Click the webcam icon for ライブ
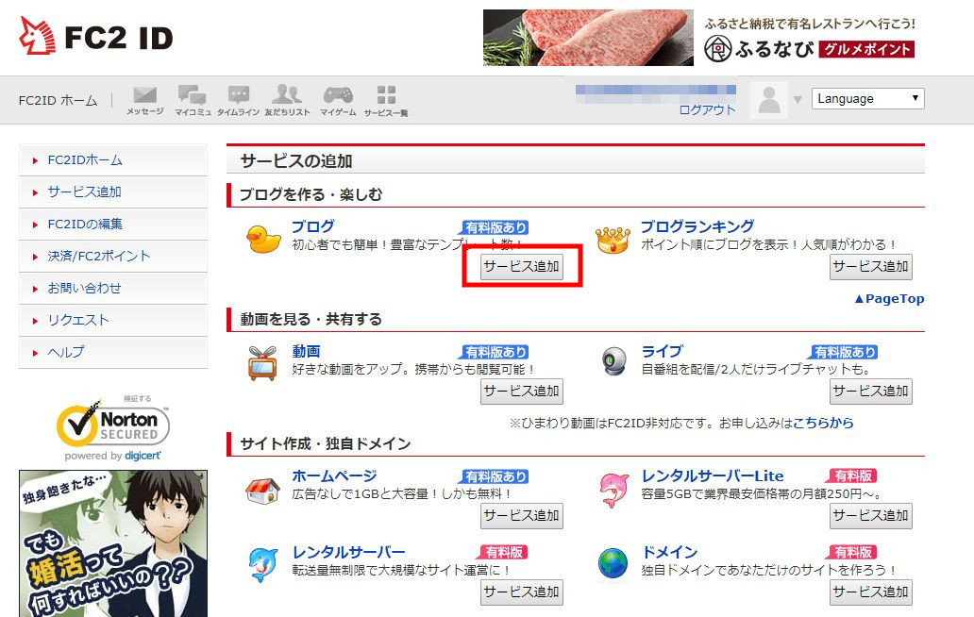This screenshot has height=617, width=974. click(614, 361)
